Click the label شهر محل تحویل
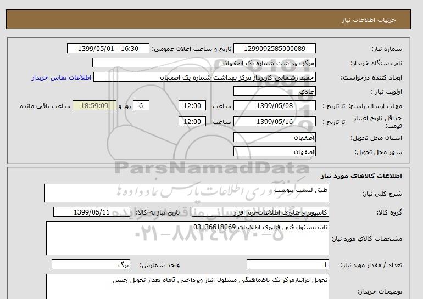423x299 pixels. pyautogui.click(x=378, y=152)
